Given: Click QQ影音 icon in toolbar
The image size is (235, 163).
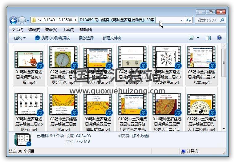Looking at the screenshot, I should tap(37, 38).
